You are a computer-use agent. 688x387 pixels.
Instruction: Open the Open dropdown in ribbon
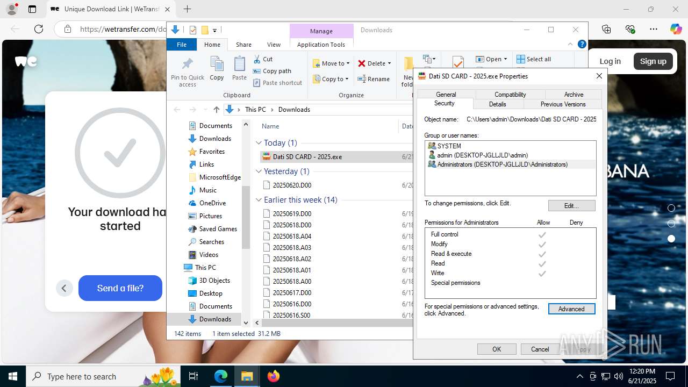tap(492, 59)
